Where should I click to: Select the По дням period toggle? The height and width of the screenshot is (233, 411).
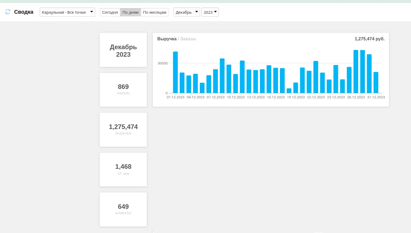click(x=130, y=12)
